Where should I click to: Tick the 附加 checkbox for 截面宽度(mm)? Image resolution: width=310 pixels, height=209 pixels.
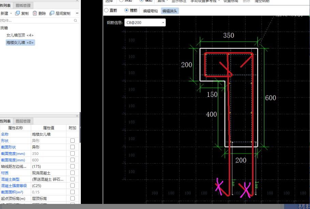click(x=73, y=154)
